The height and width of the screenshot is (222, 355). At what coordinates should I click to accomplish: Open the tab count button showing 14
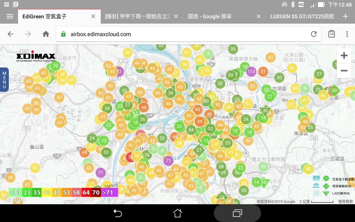click(x=331, y=34)
